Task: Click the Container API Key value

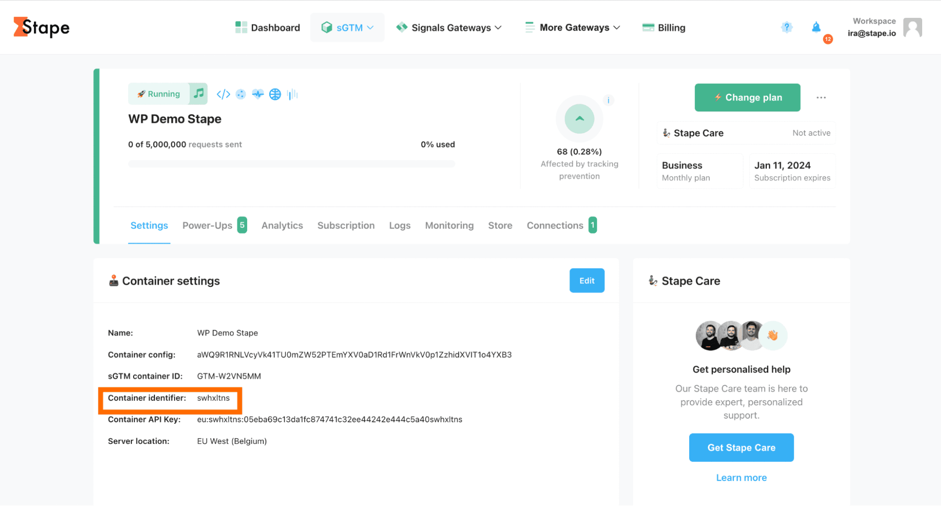Action: [x=330, y=419]
